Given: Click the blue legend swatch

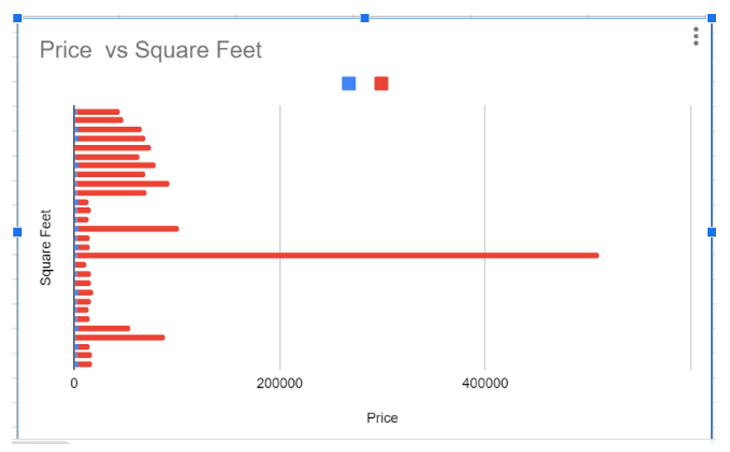Looking at the screenshot, I should [349, 83].
